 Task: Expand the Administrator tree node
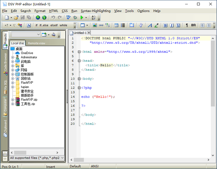point(13,57)
